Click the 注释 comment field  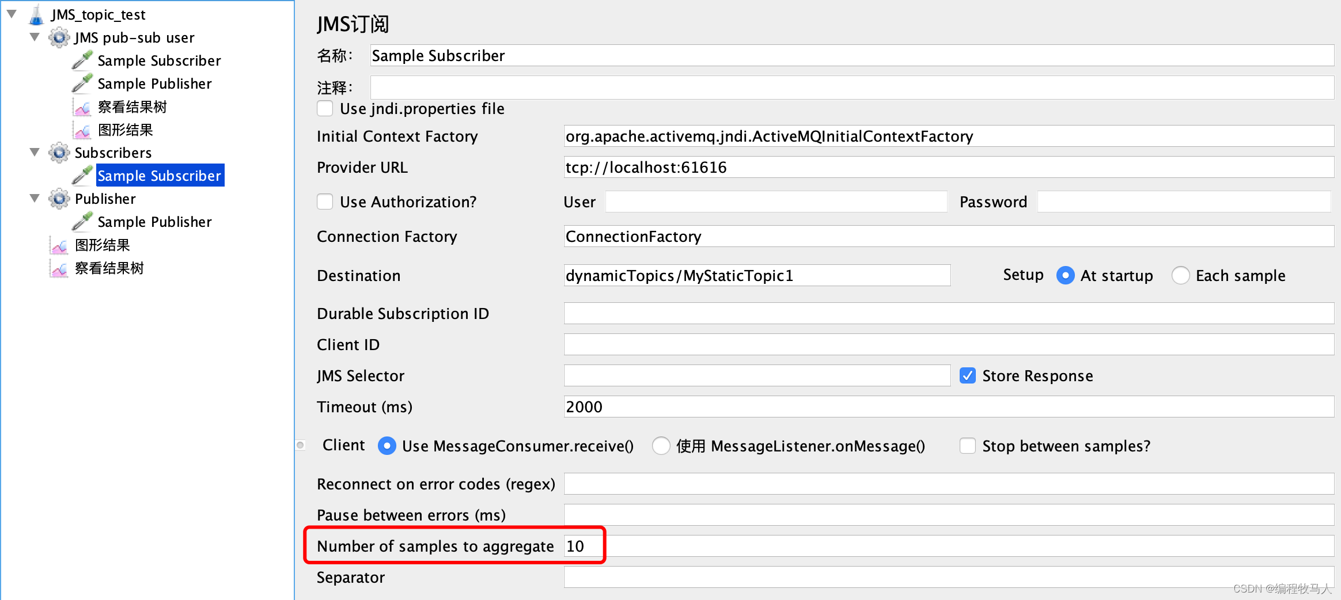pyautogui.click(x=852, y=88)
